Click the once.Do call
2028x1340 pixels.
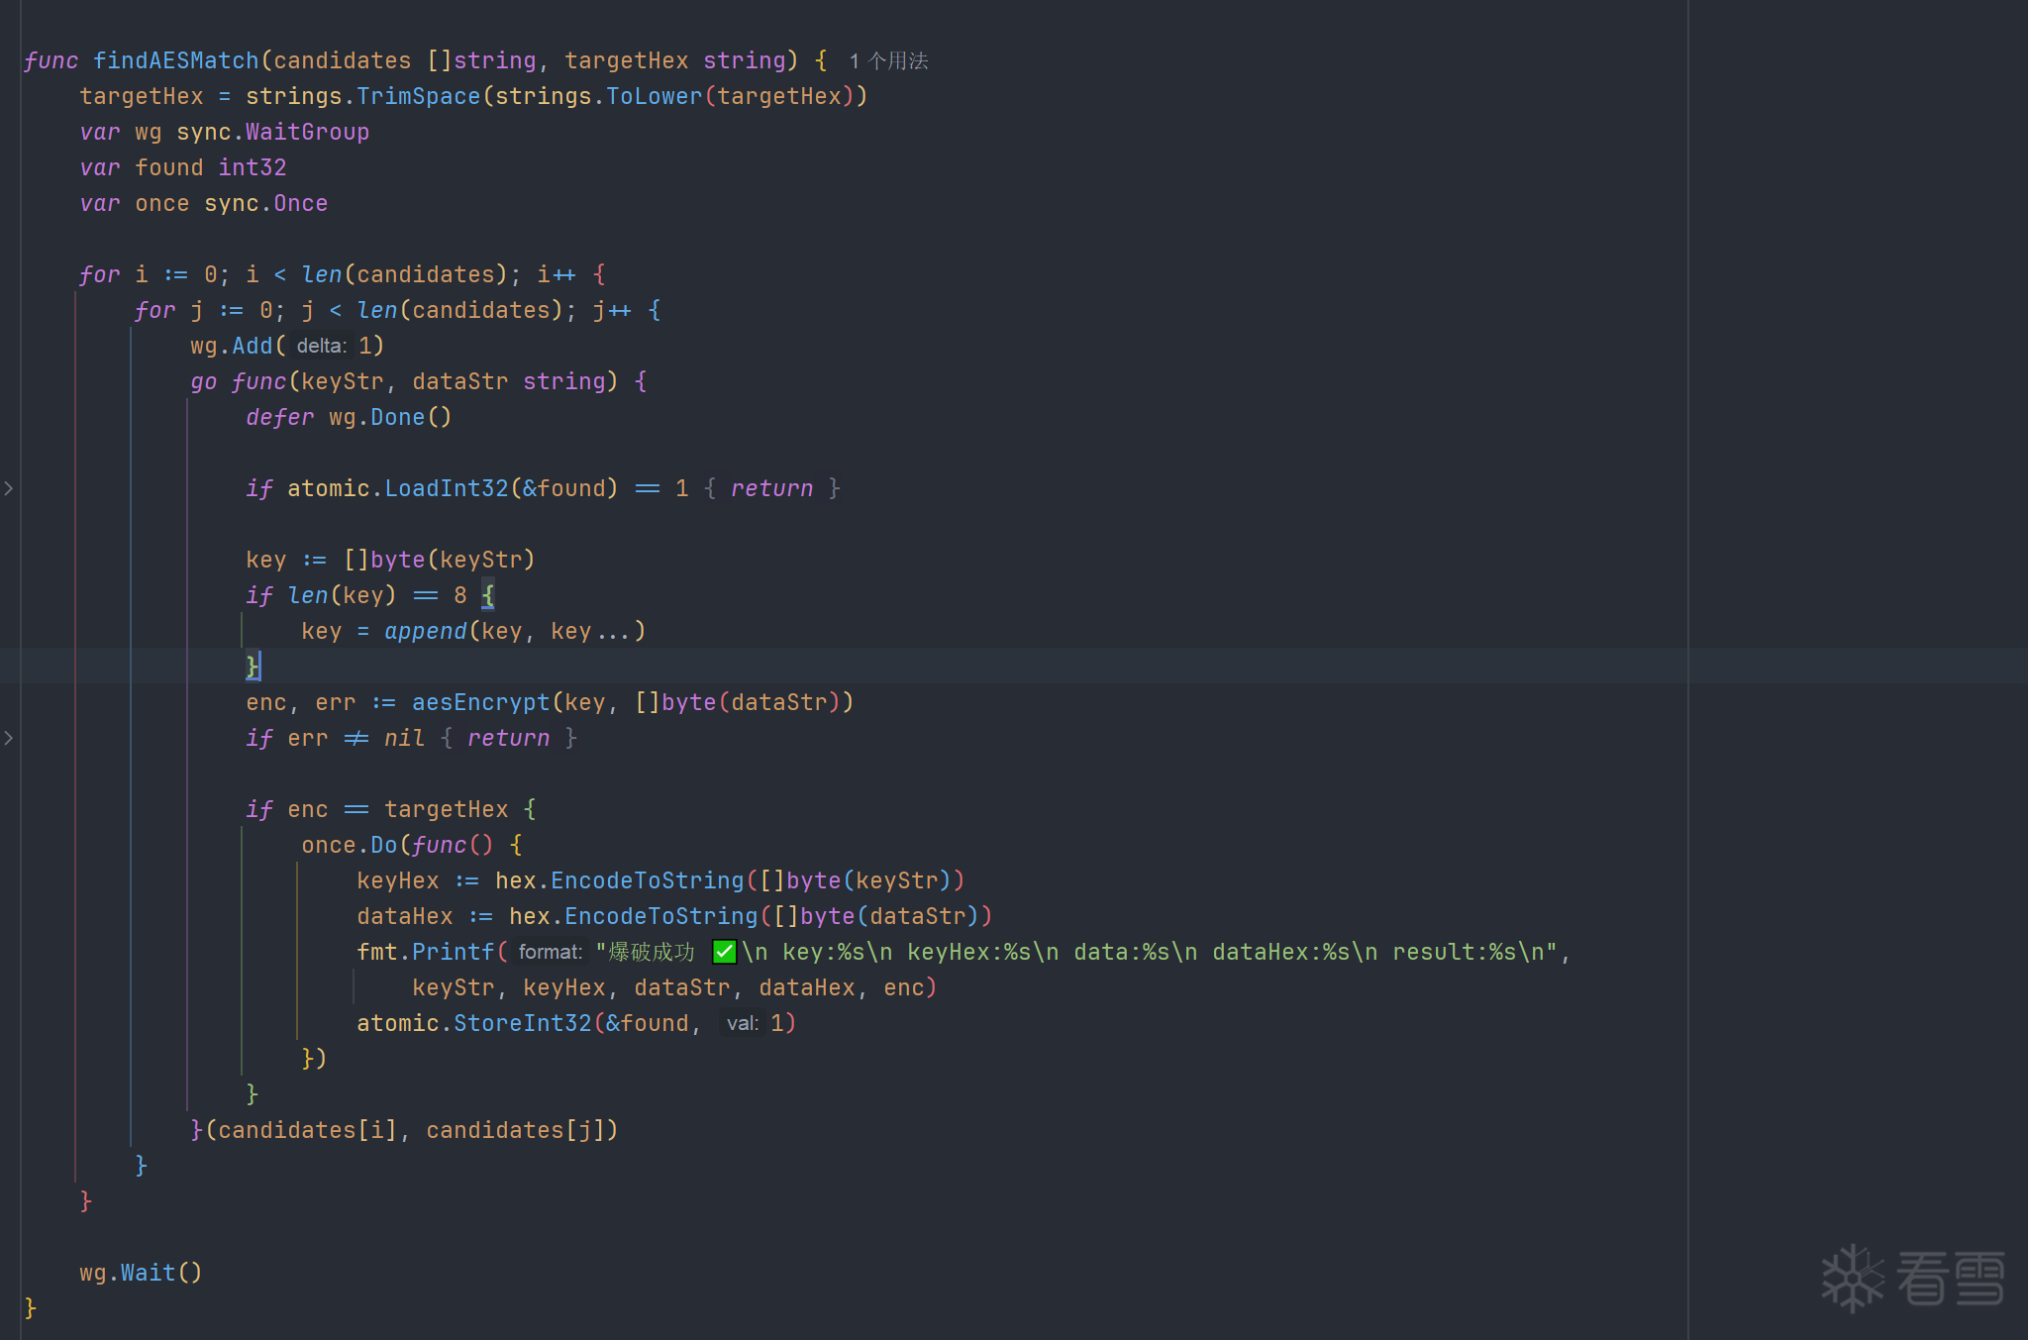pyautogui.click(x=383, y=845)
